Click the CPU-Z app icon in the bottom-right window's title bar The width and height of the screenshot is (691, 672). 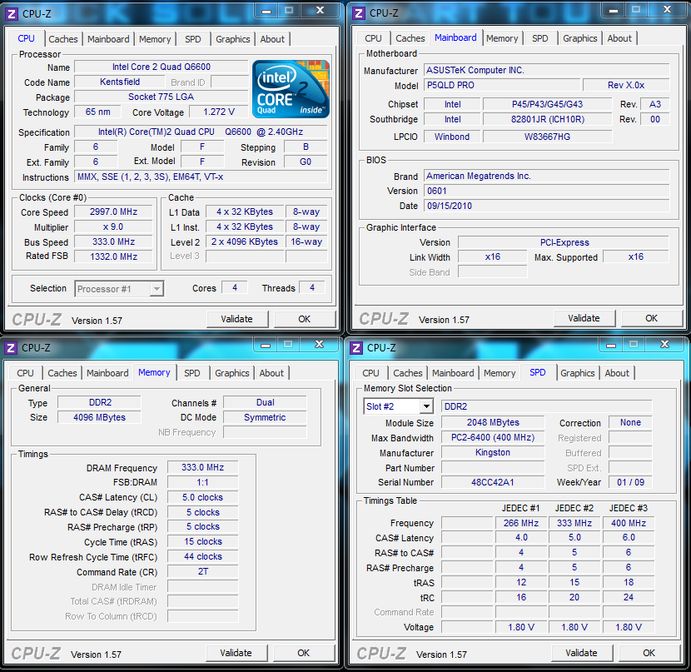point(356,348)
